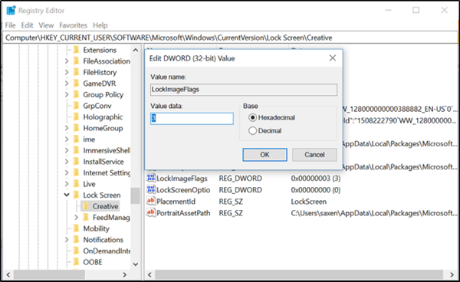Select the Decimal base radio button
Viewport: 460px width, 282px height.
[252, 130]
